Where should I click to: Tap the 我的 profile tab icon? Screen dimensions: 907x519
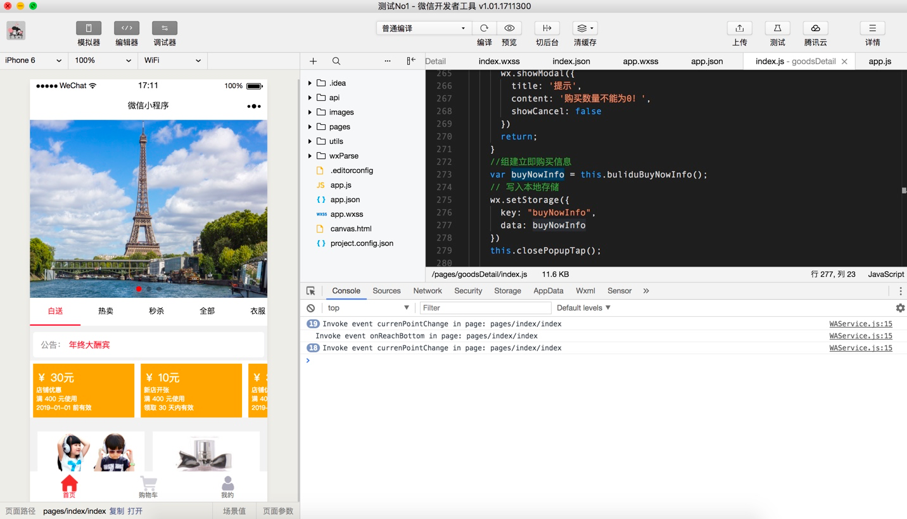tap(227, 486)
